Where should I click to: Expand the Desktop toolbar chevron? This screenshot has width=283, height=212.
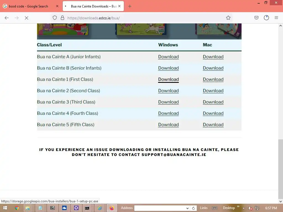(238, 206)
